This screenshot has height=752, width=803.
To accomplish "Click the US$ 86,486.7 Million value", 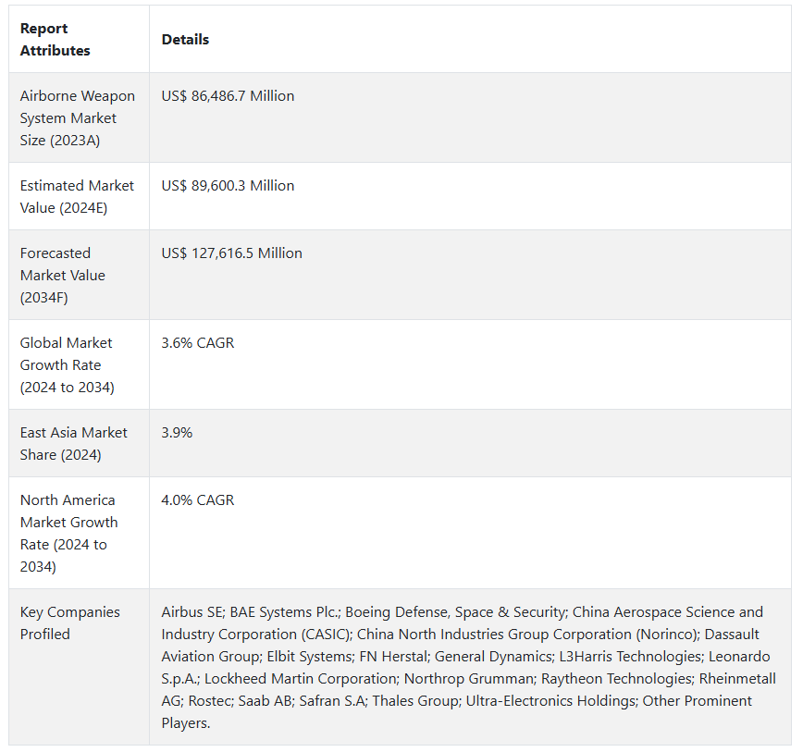I will 228,96.
